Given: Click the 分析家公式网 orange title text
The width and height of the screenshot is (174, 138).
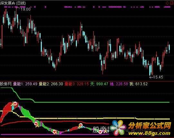Looking at the screenshot, I should [150, 126].
